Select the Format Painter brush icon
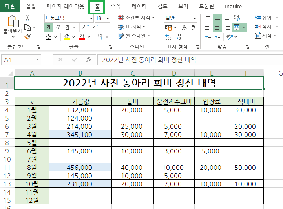Screen dimensions: 283x209 tap(27, 37)
